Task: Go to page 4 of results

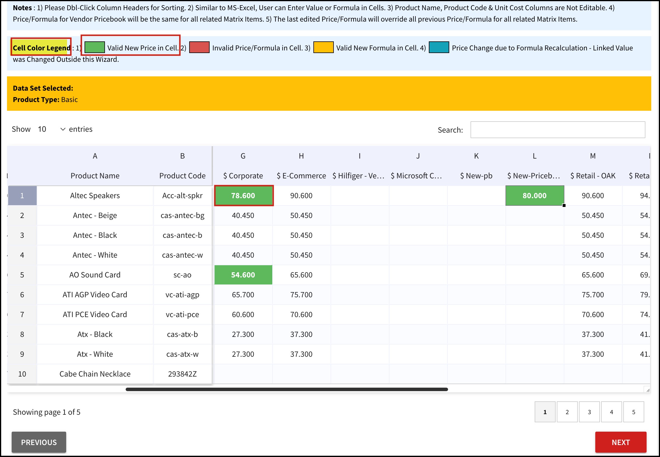Action: (611, 412)
